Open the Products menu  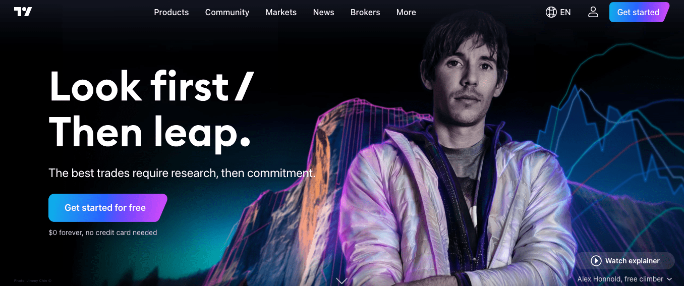[x=172, y=12]
